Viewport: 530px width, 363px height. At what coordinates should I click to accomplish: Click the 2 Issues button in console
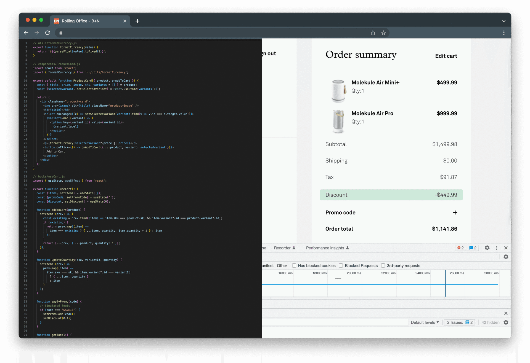coord(460,322)
